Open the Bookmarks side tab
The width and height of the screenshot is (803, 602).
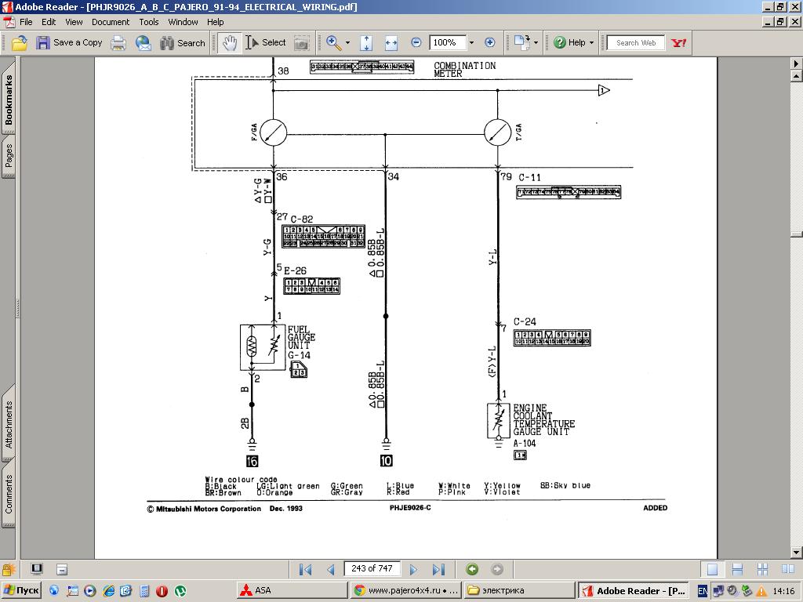pyautogui.click(x=9, y=100)
